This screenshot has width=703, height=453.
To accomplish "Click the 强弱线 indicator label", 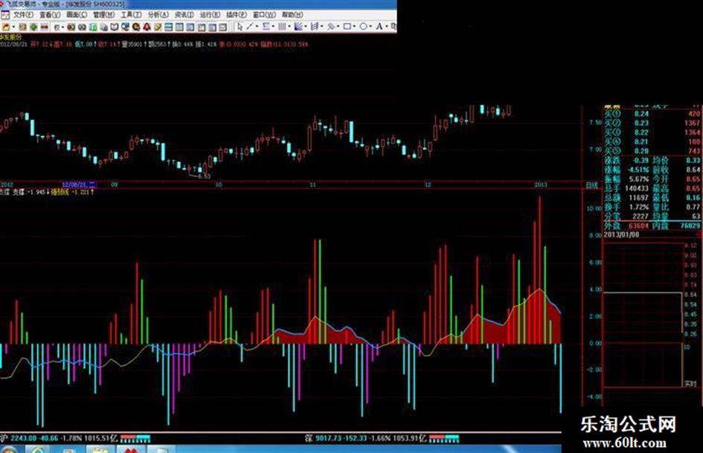I will click(x=60, y=192).
